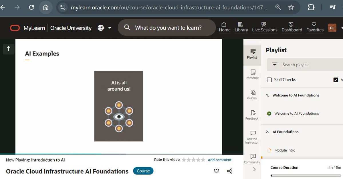343x179 pixels.
Task: Click the Oracle Cloud Infrastructure AI Foundations title
Action: click(67, 171)
